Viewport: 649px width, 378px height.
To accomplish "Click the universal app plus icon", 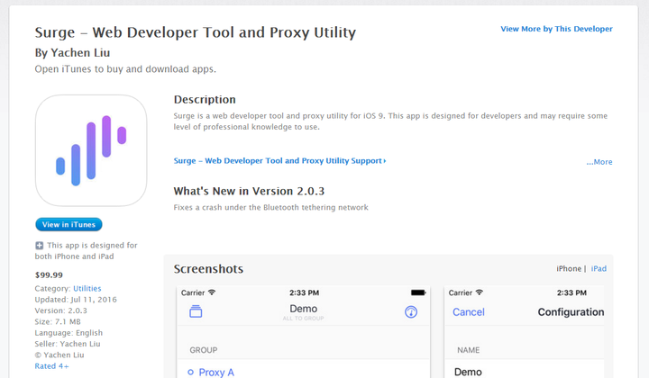I will point(40,246).
